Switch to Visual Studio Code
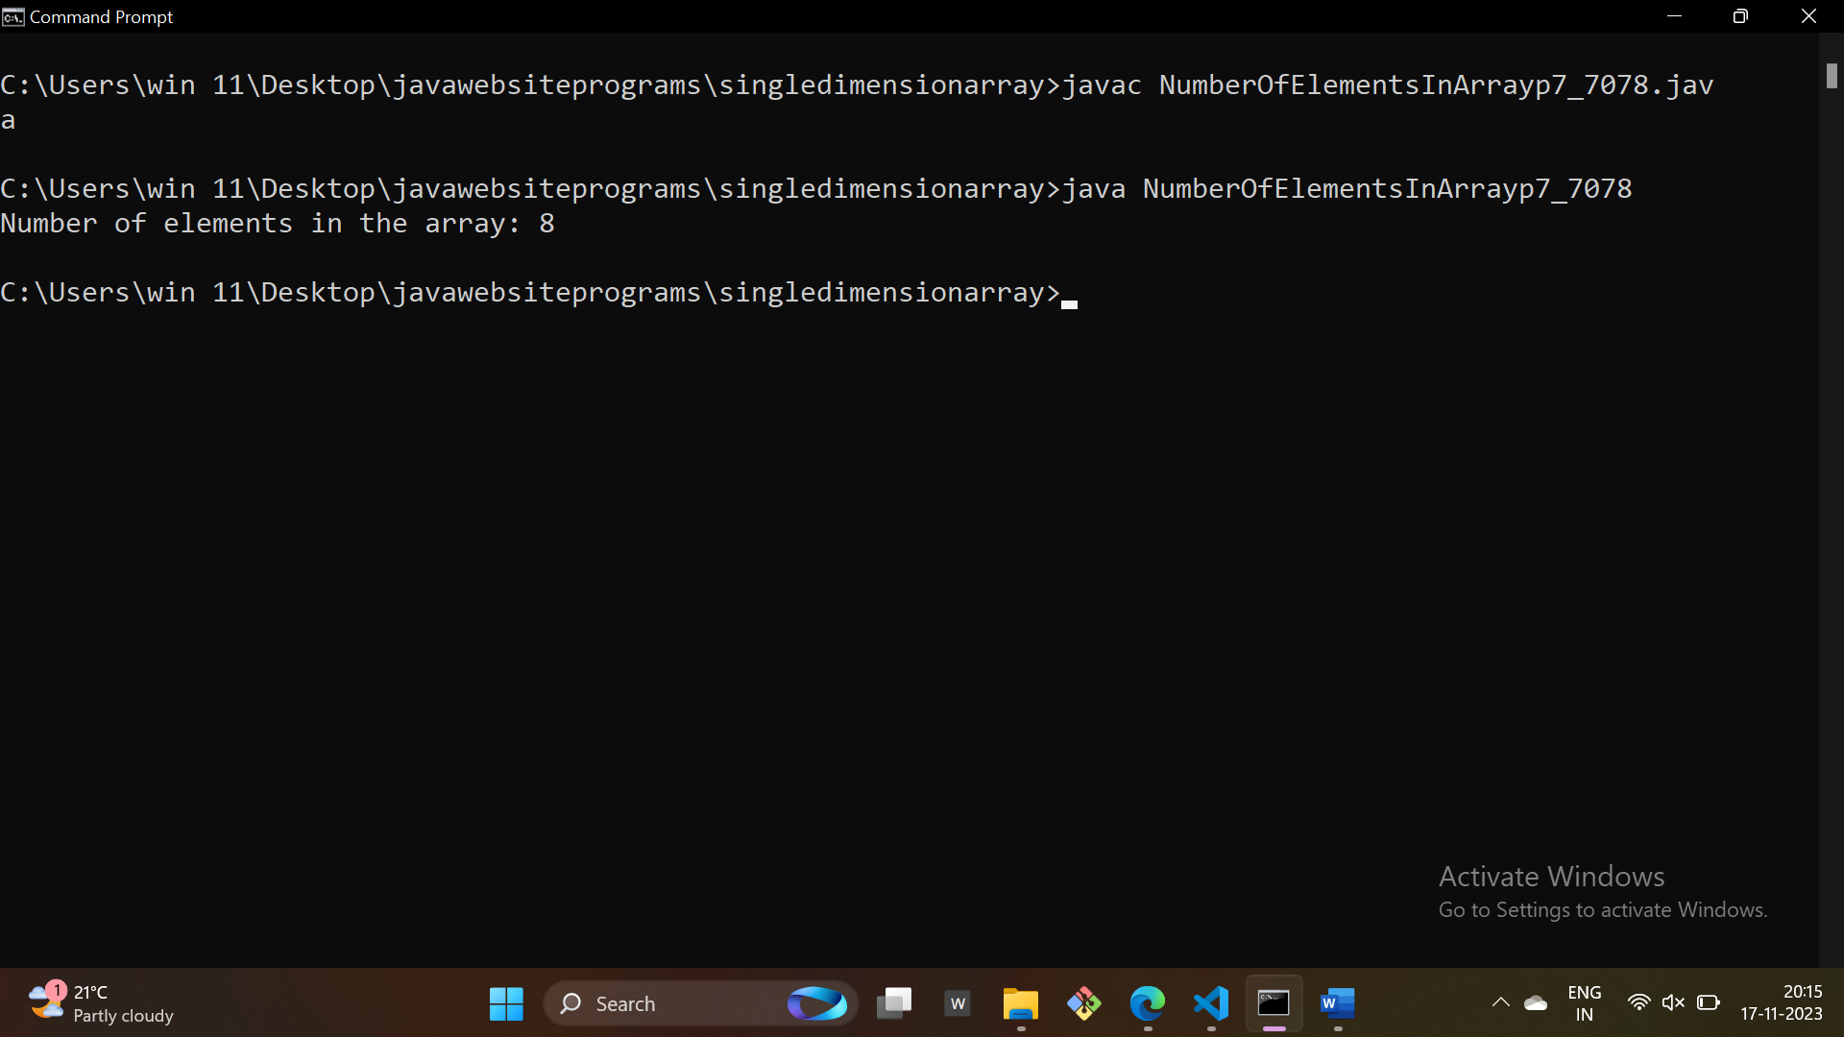This screenshot has height=1037, width=1844. pyautogui.click(x=1211, y=1003)
